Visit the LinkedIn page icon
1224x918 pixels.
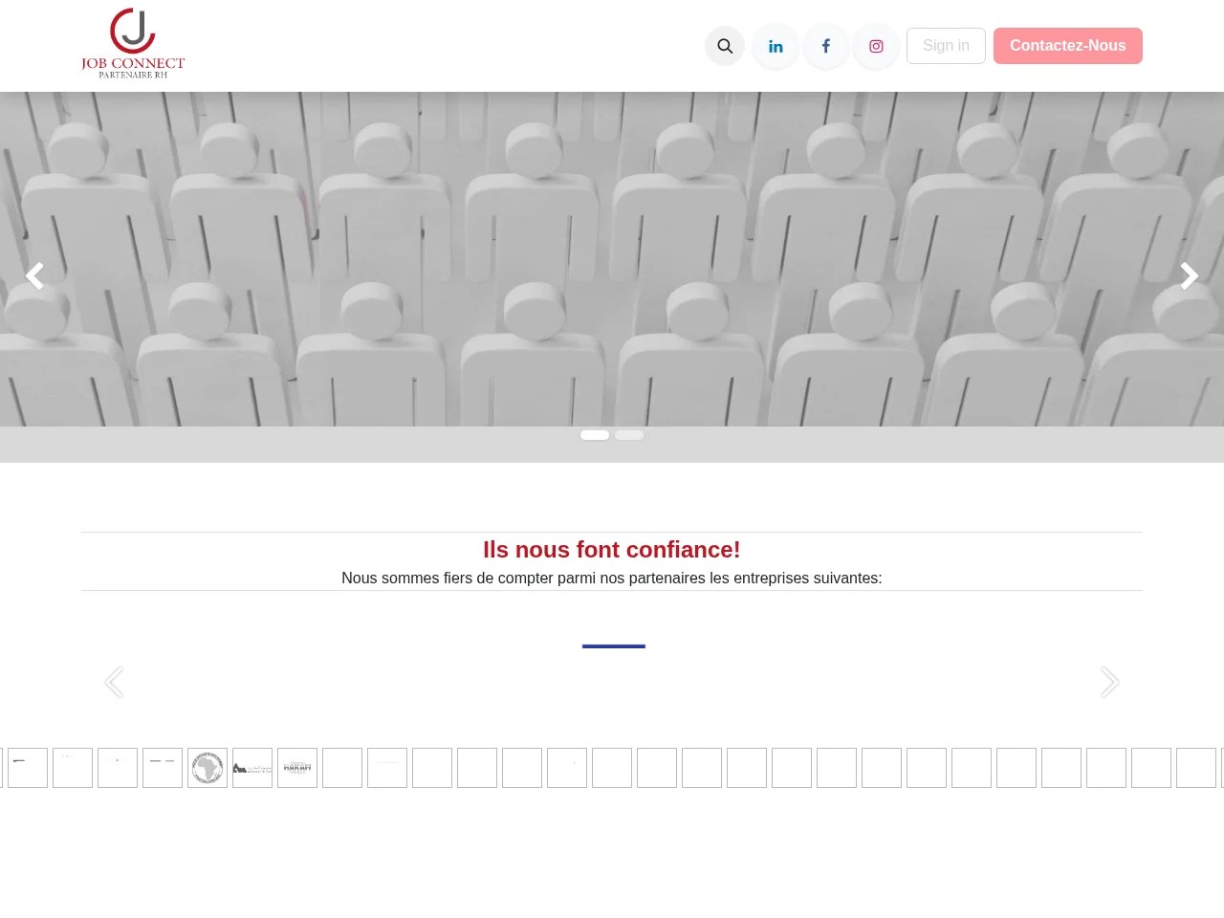coord(776,46)
